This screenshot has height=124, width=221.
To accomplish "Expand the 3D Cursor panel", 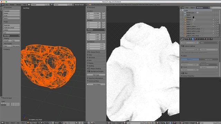I will point(87,58).
